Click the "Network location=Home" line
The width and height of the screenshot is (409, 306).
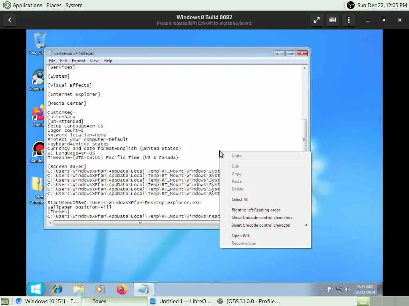77,135
